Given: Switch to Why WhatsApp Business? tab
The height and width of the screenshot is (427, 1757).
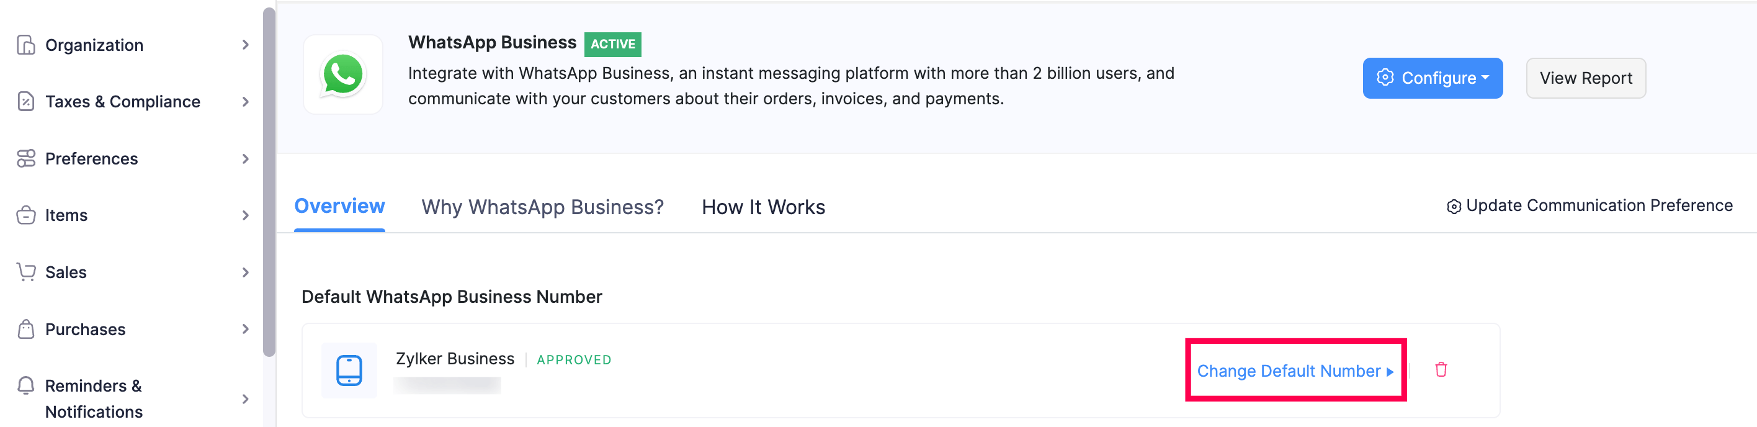Looking at the screenshot, I should 542,207.
